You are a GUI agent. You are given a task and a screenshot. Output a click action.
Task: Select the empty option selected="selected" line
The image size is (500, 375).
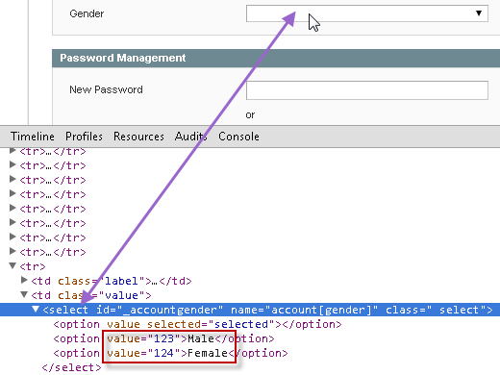197,324
